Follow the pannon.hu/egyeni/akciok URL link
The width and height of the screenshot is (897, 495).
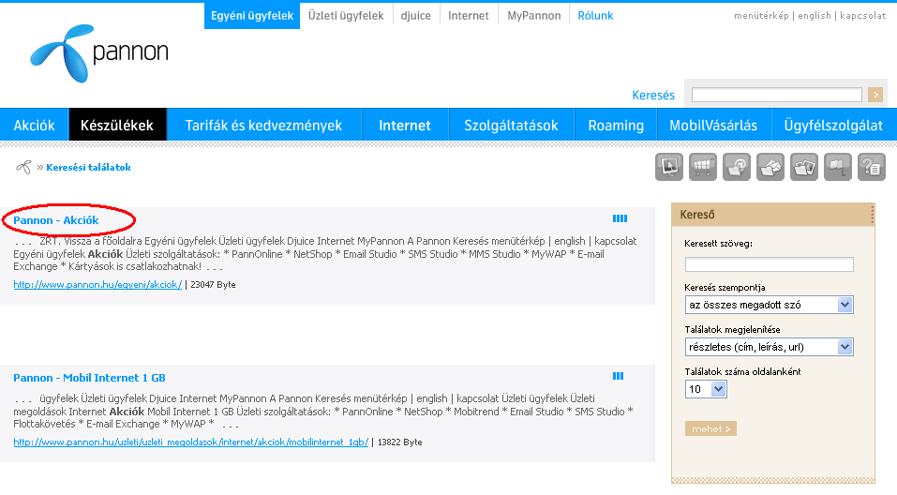pos(97,284)
